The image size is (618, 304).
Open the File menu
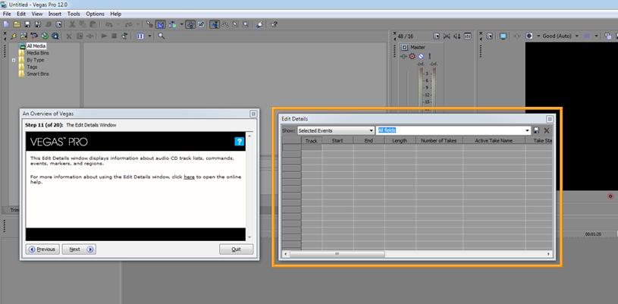click(x=7, y=14)
